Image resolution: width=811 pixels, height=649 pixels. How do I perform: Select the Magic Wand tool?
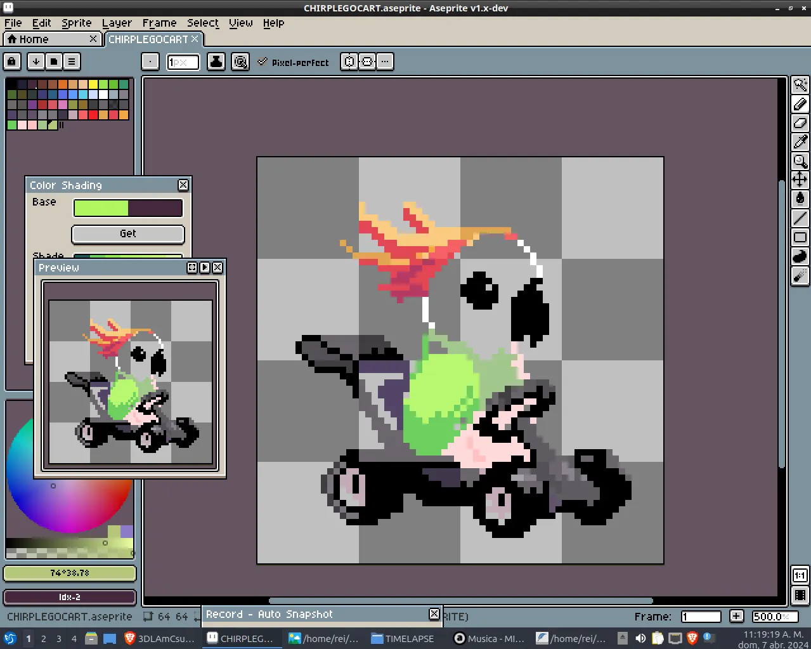click(x=800, y=85)
